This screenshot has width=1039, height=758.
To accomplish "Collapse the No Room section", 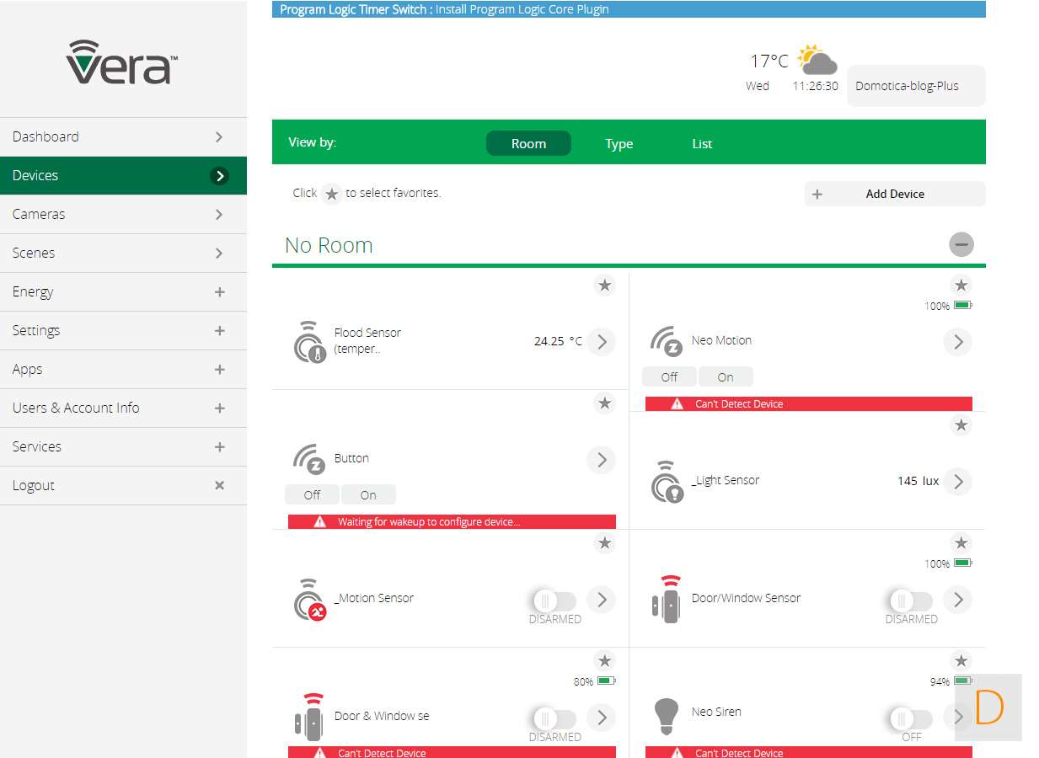I will coord(961,245).
